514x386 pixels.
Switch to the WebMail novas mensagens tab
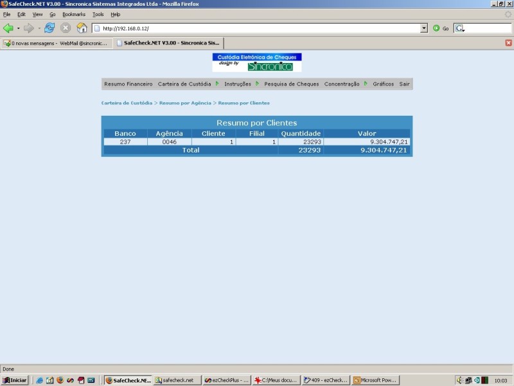point(57,43)
